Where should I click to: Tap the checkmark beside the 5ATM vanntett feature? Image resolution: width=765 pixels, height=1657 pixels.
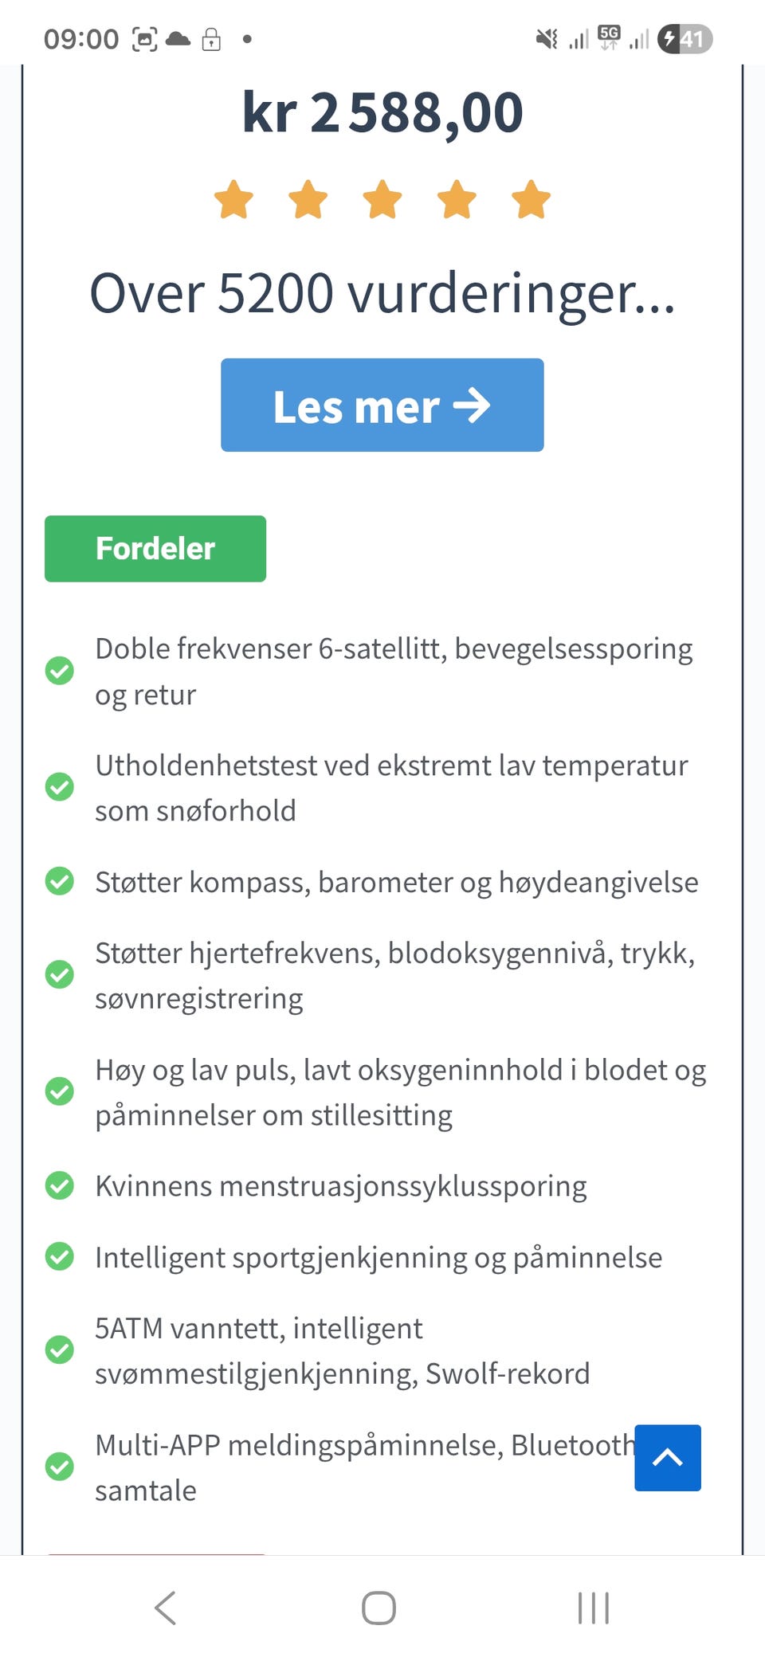pos(59,1349)
